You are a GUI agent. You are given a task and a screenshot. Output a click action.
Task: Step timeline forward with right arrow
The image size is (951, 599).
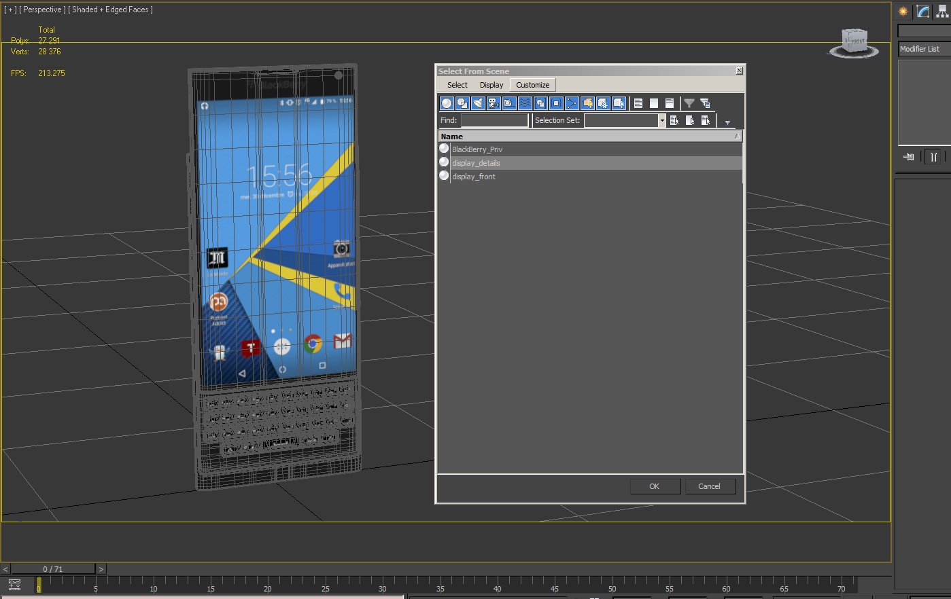(101, 569)
